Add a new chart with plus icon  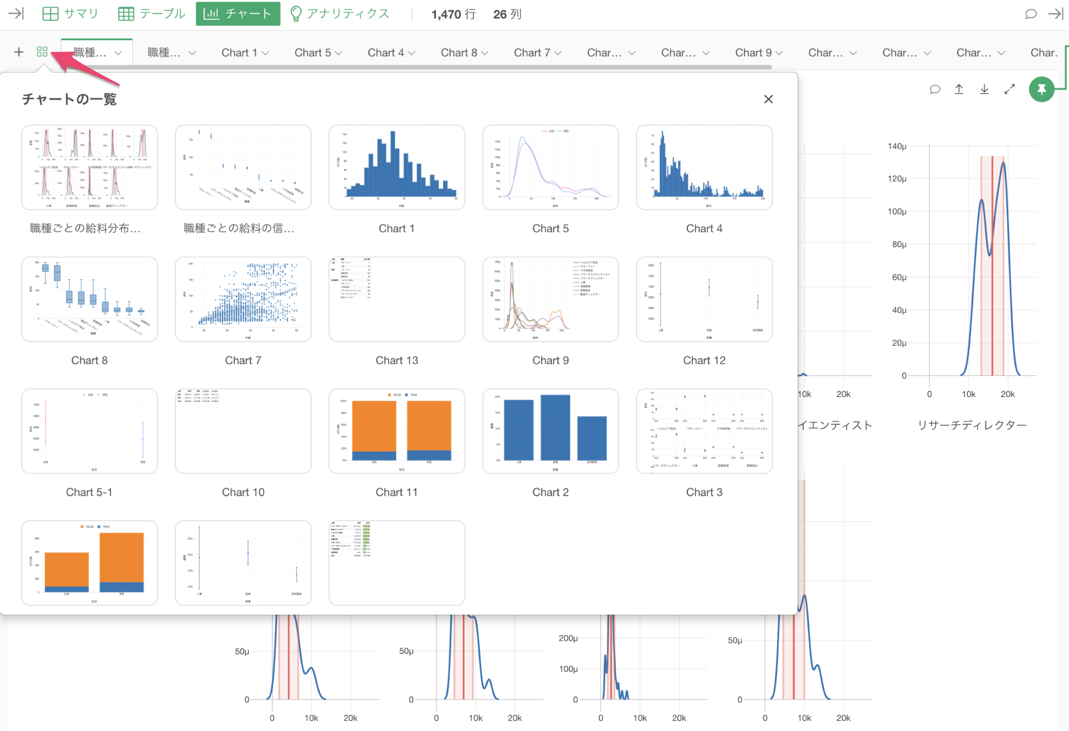click(18, 52)
